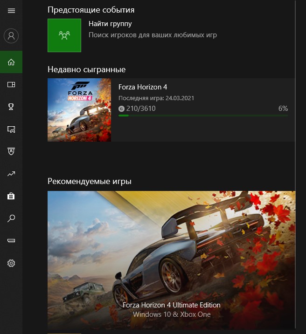The width and height of the screenshot is (306, 334).
Task: Click the Рекомендуемые игры heading
Action: point(90,182)
